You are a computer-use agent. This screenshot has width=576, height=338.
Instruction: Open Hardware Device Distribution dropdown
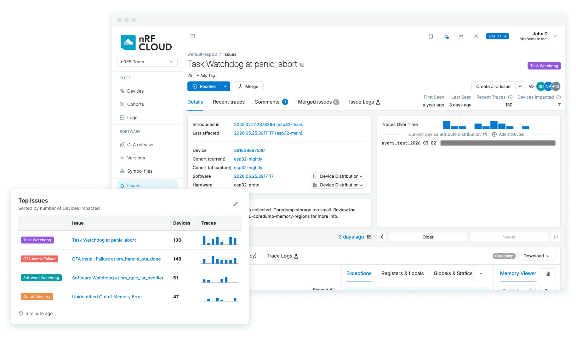(338, 185)
